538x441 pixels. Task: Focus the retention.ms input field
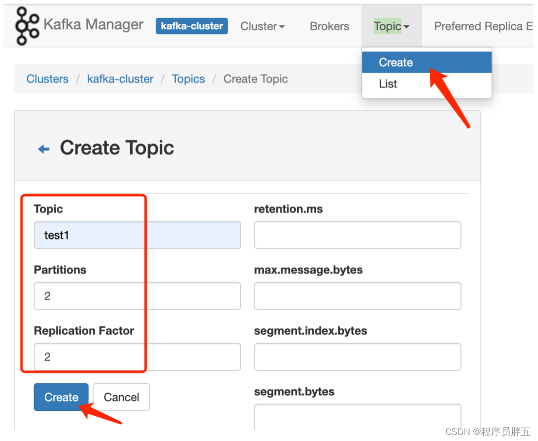tap(357, 235)
